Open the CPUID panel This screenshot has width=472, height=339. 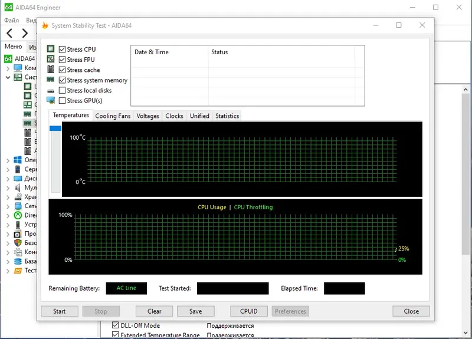coord(248,311)
